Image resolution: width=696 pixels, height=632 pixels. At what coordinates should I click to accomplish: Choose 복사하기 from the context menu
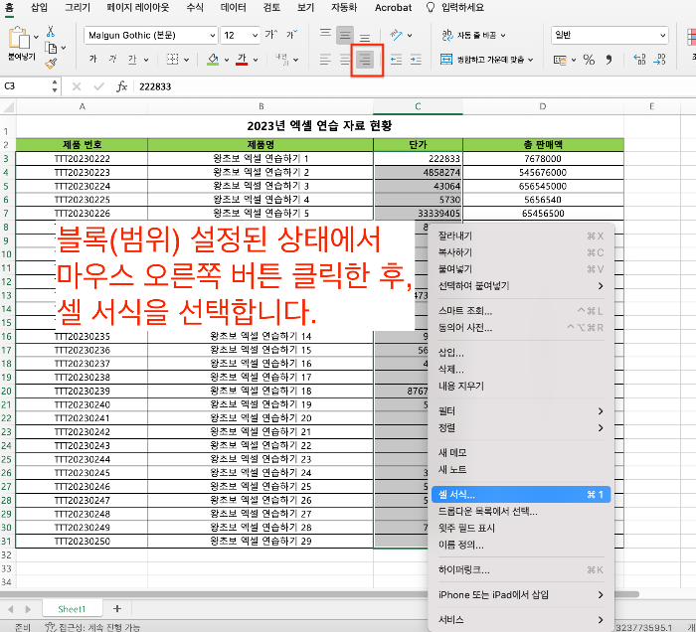(521, 252)
